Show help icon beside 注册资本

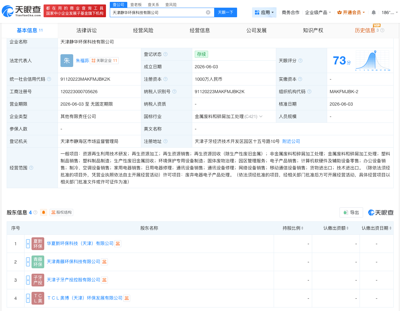coord(165,79)
